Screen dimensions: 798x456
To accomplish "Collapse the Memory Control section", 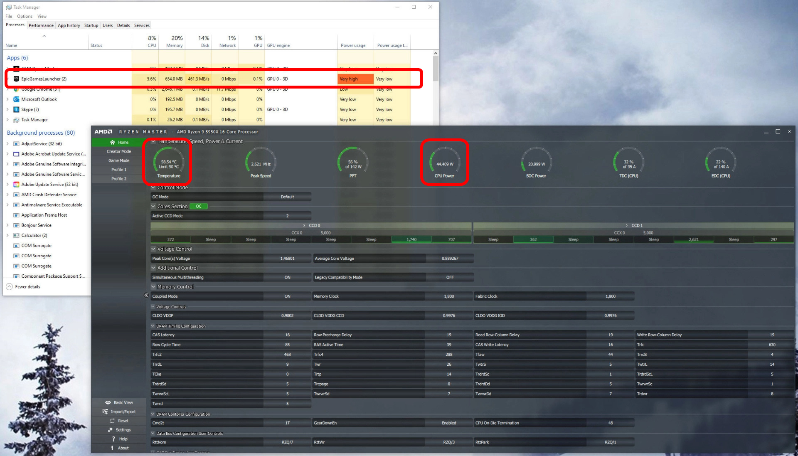I will pos(153,287).
